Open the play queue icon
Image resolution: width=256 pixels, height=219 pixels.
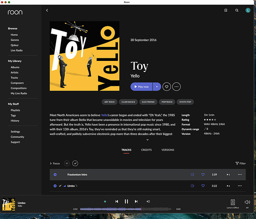pos(148,201)
